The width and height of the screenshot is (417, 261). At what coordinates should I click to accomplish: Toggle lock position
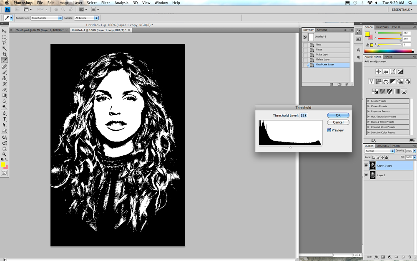coord(382,157)
